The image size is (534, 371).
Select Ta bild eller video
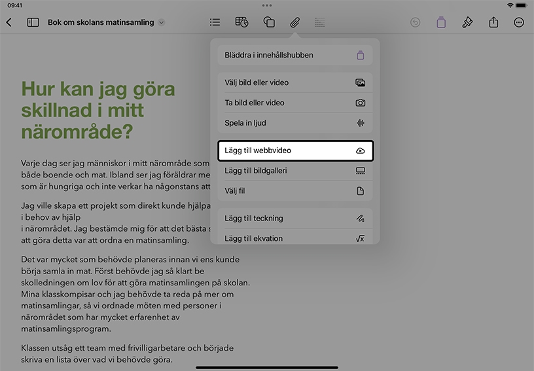point(295,103)
